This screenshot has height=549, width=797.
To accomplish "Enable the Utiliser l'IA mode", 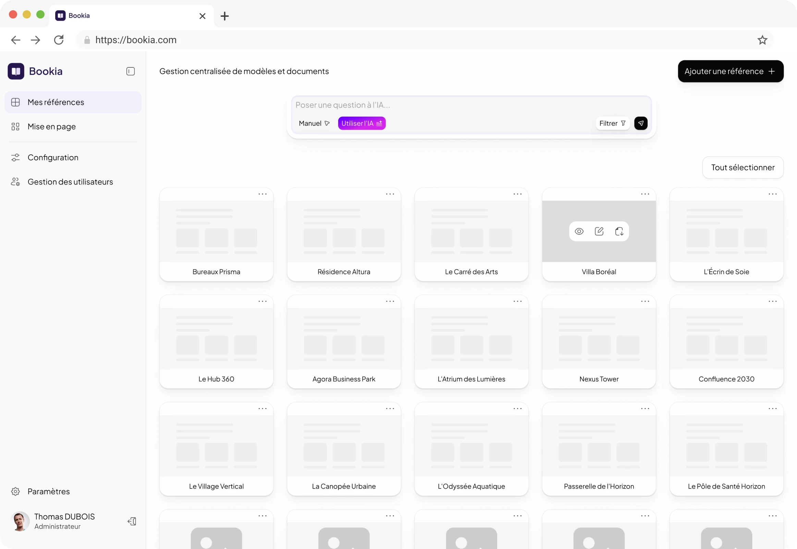I will pyautogui.click(x=361, y=123).
